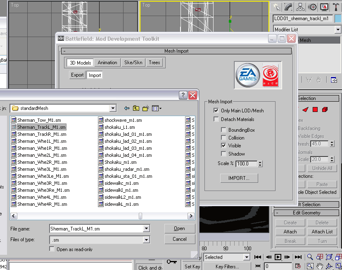Open the Selected key filter dropdown
The width and height of the screenshot is (342, 270).
click(247, 257)
